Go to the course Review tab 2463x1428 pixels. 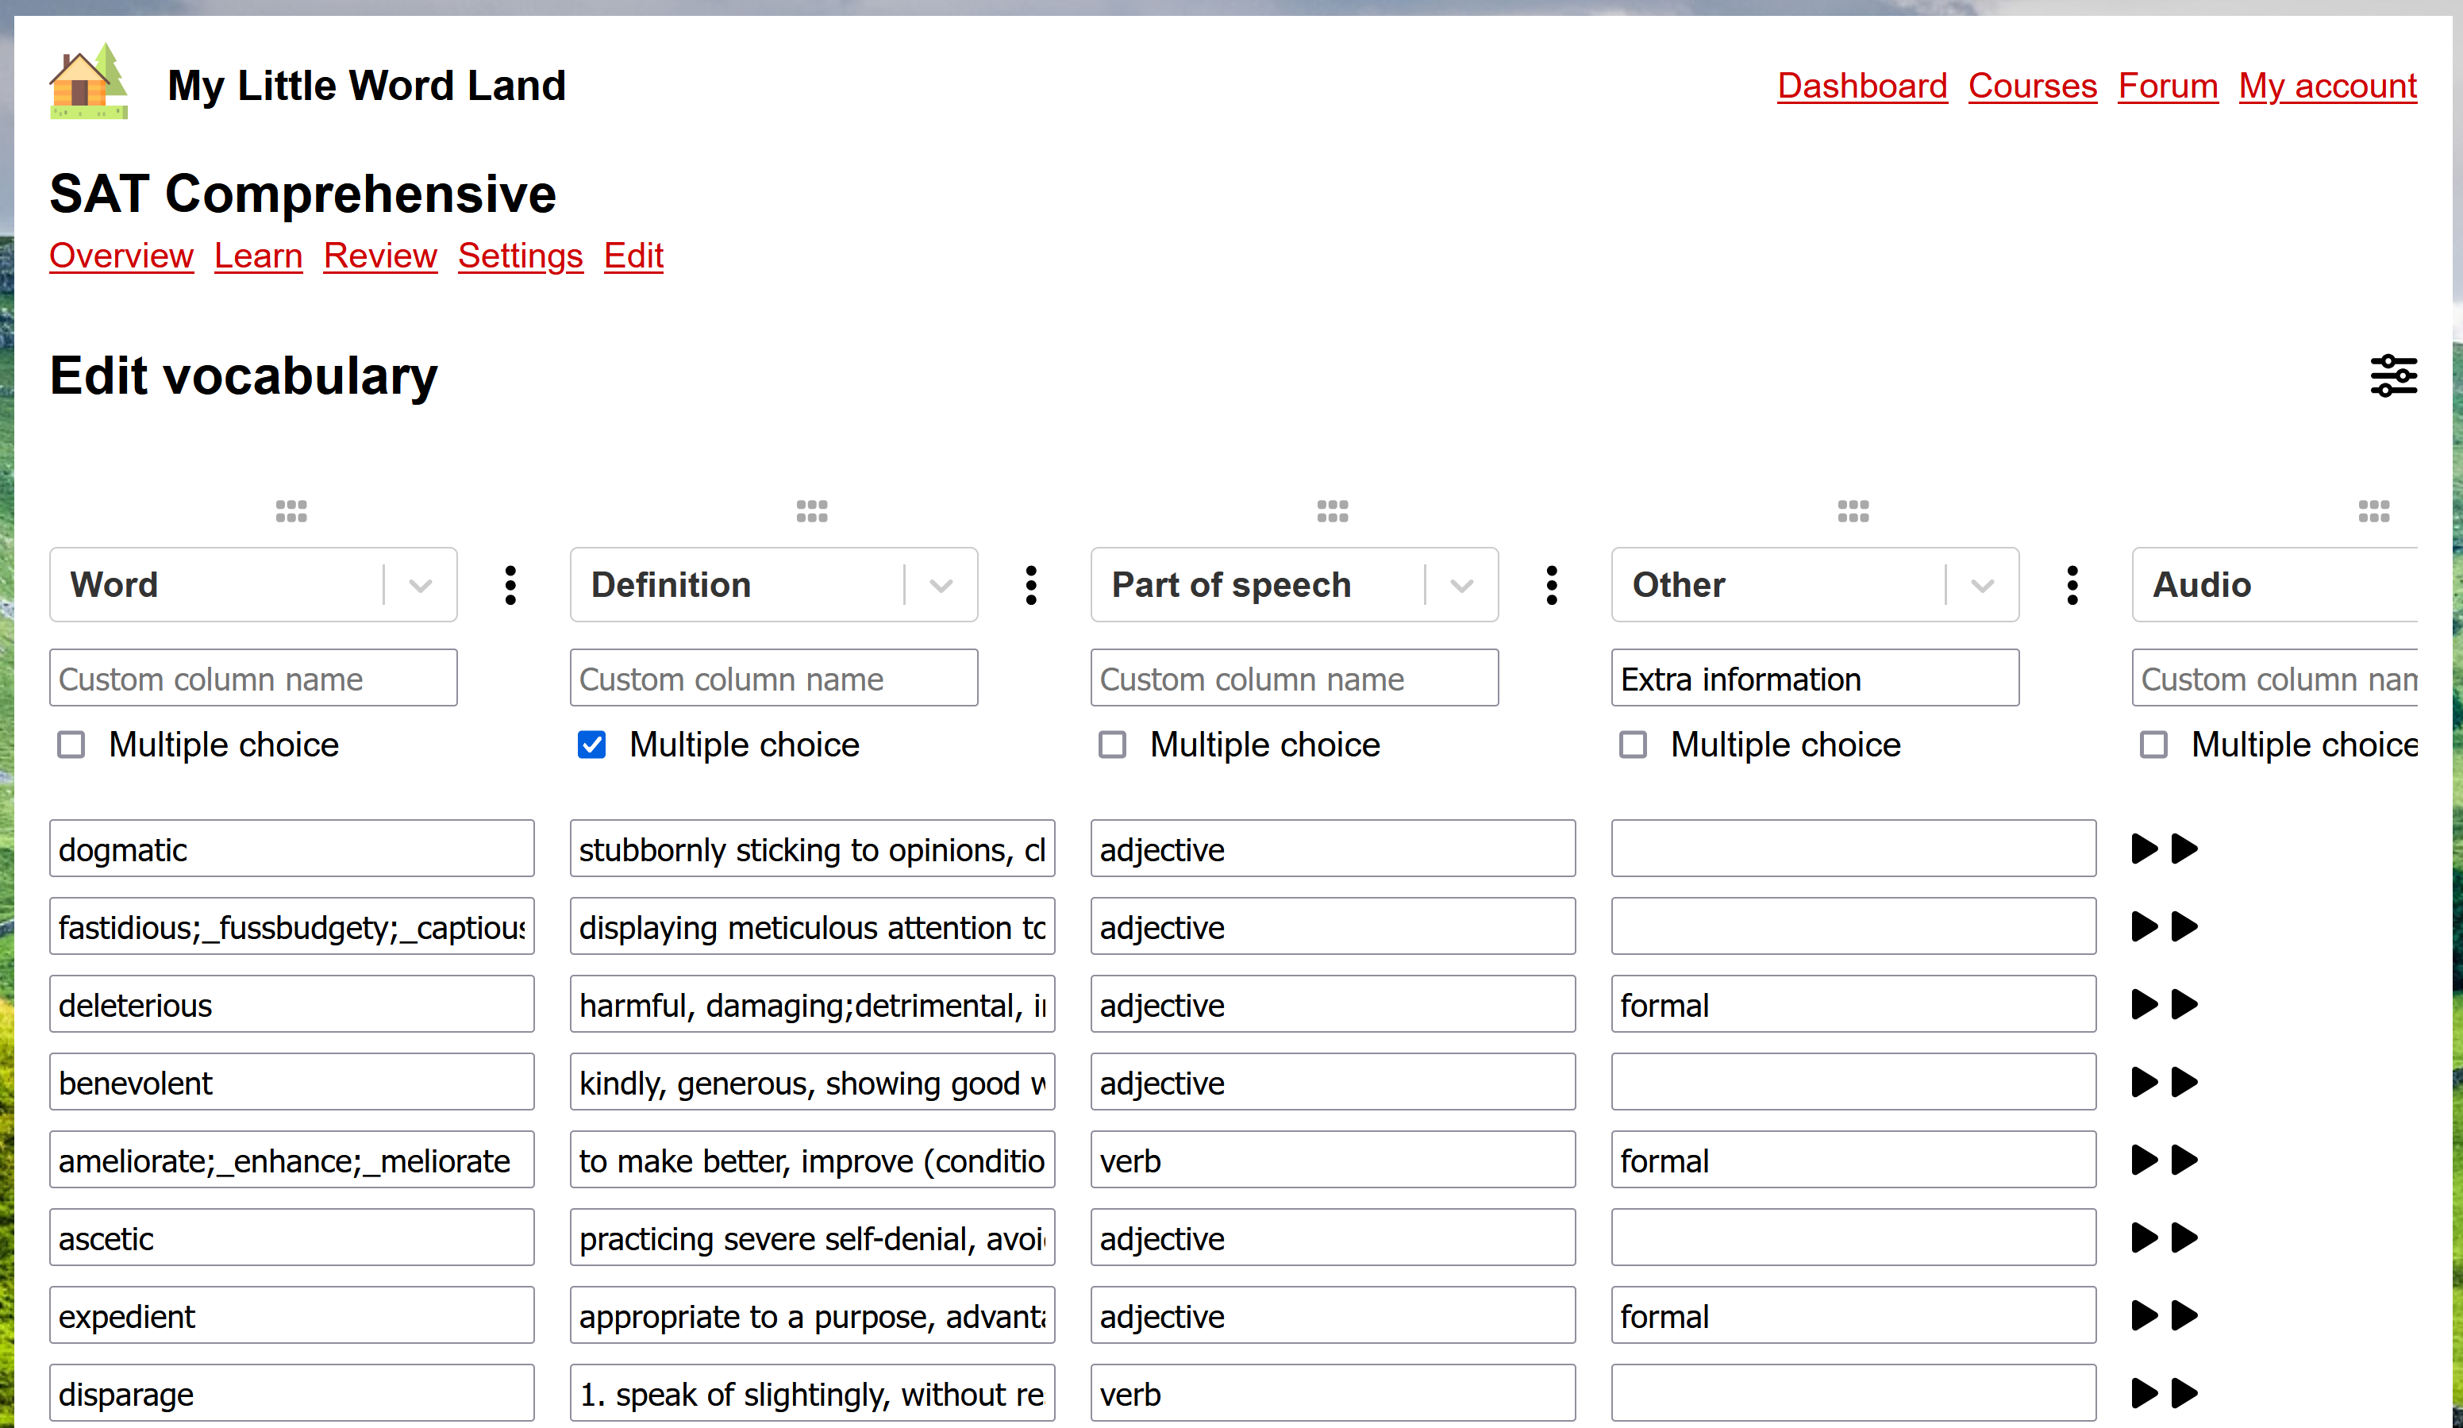click(380, 256)
